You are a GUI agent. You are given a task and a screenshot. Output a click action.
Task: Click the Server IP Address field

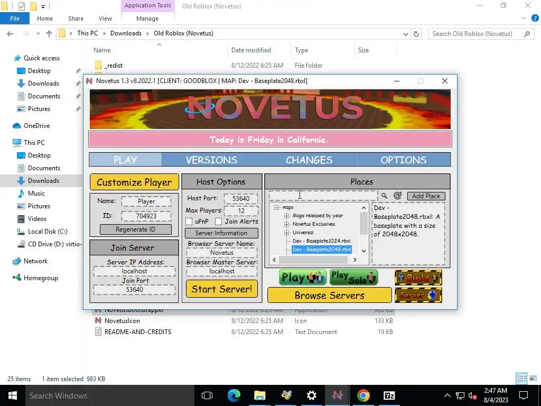tap(134, 271)
